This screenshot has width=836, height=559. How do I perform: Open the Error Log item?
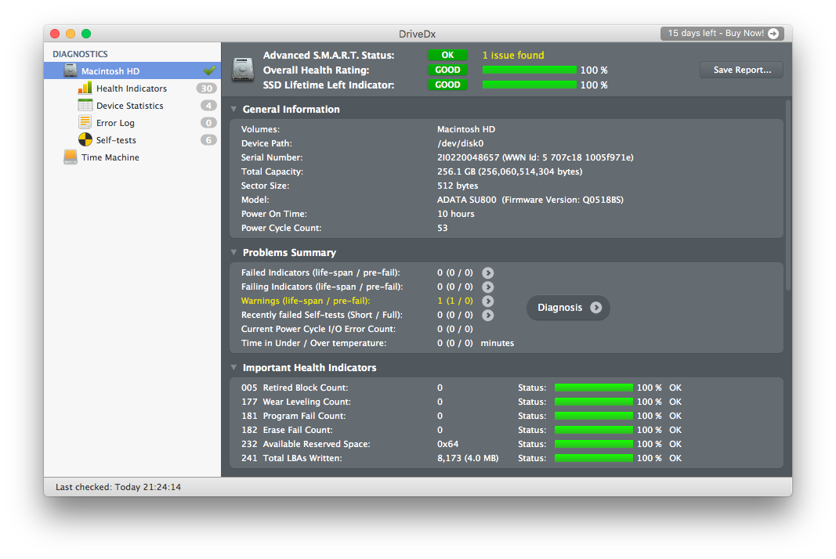pos(132,123)
